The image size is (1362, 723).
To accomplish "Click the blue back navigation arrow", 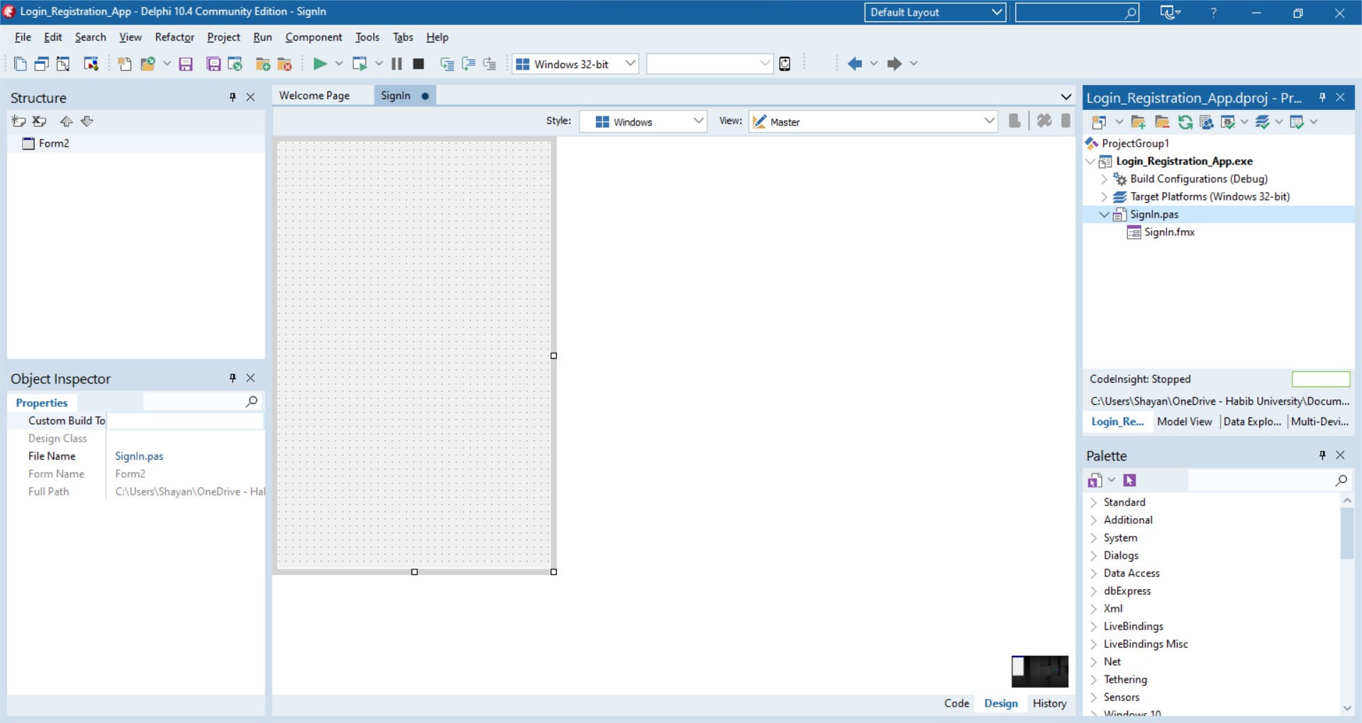I will point(855,64).
